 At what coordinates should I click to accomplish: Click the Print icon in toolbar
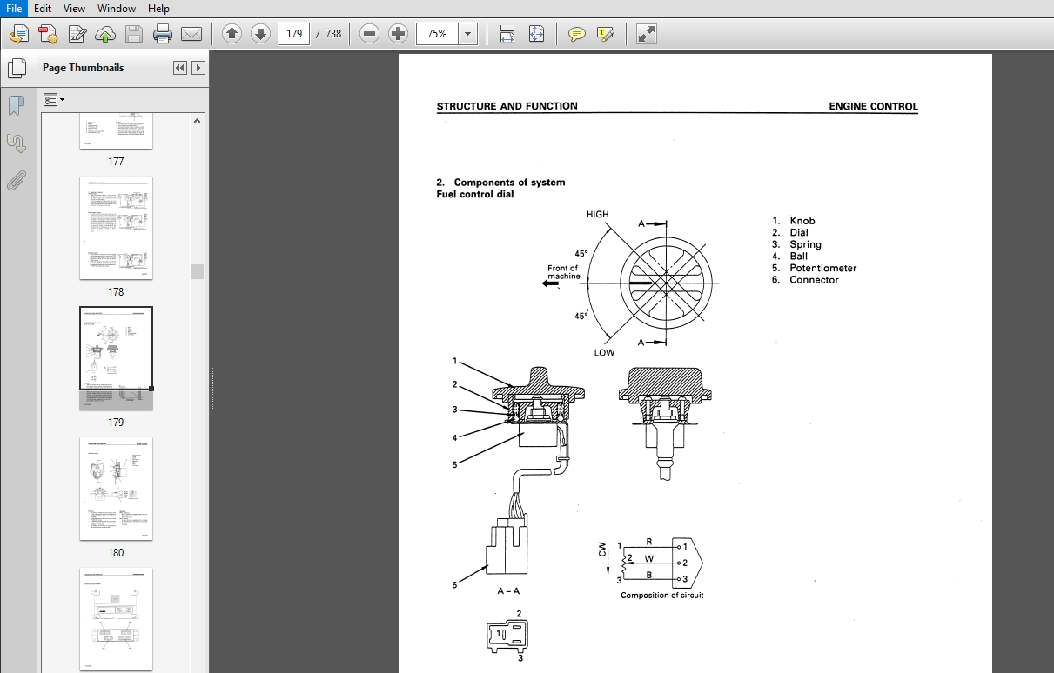point(163,34)
